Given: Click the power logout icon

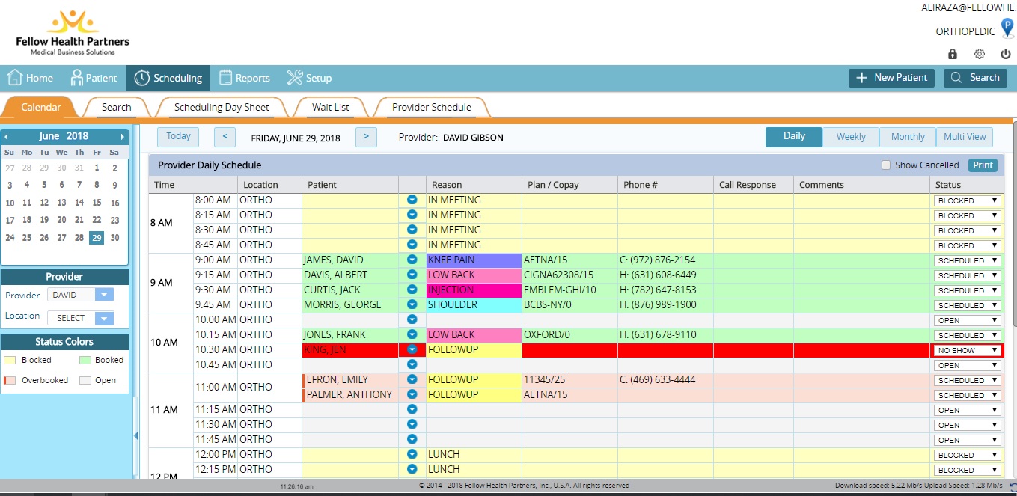Looking at the screenshot, I should (1006, 54).
